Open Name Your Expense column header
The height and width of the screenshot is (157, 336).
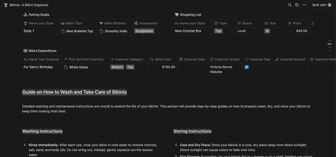coord(41,59)
